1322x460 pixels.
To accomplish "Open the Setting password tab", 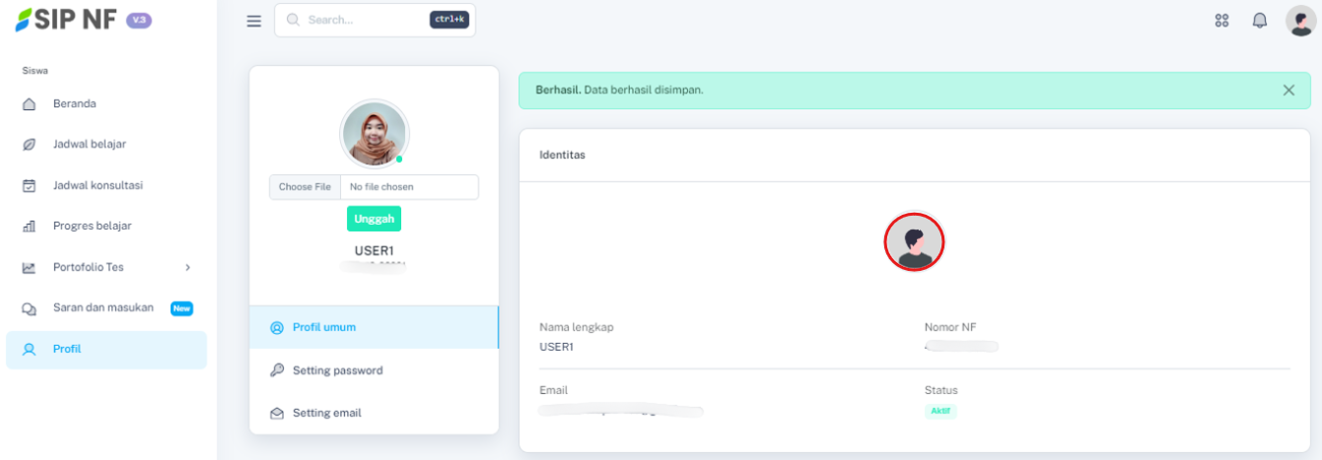I will (x=337, y=370).
